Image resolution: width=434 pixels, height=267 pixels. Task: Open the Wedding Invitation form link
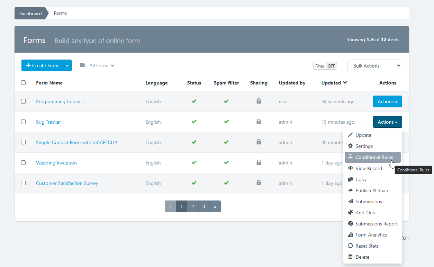[56, 163]
